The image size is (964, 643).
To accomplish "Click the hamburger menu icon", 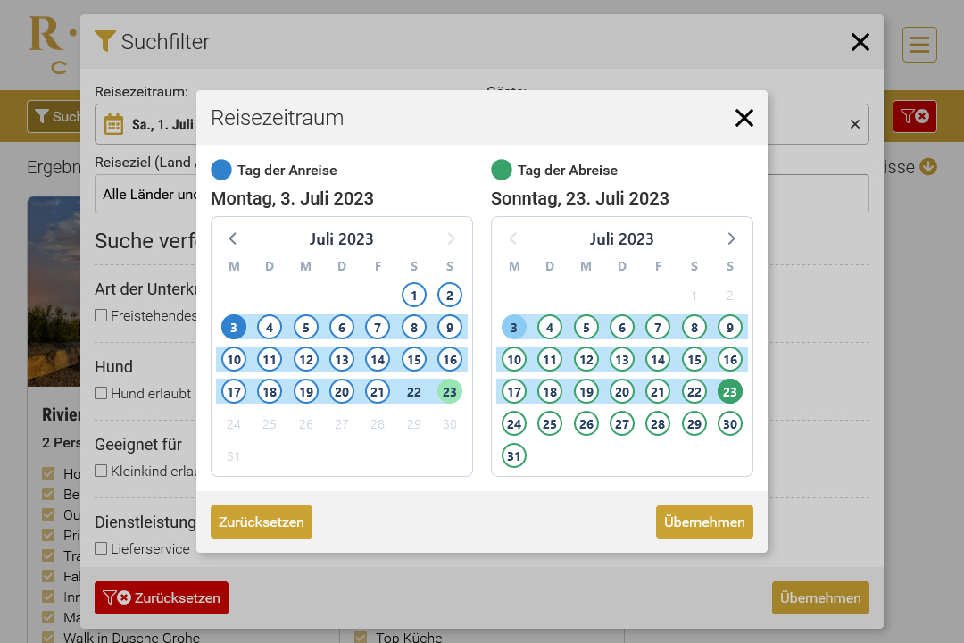I will (919, 45).
